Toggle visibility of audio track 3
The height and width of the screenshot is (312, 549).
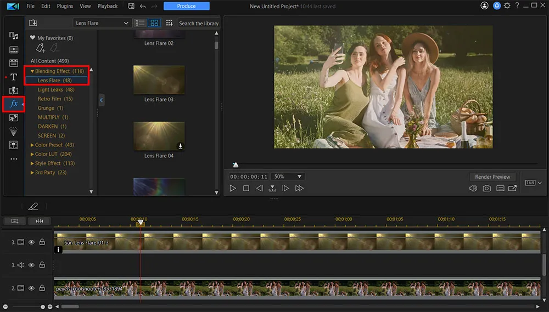[31, 265]
